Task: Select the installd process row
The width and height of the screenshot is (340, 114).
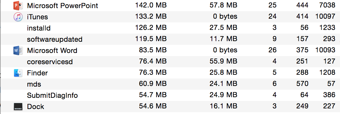Action: coord(170,28)
